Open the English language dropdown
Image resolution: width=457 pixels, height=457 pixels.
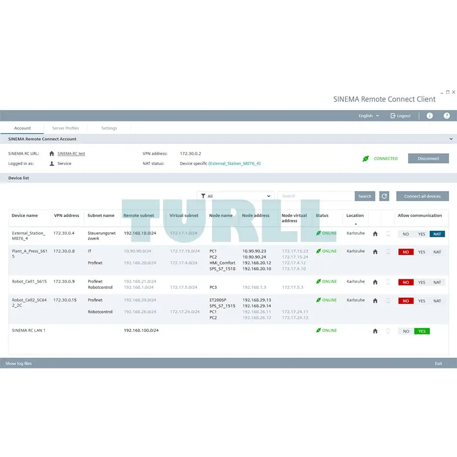[x=369, y=116]
